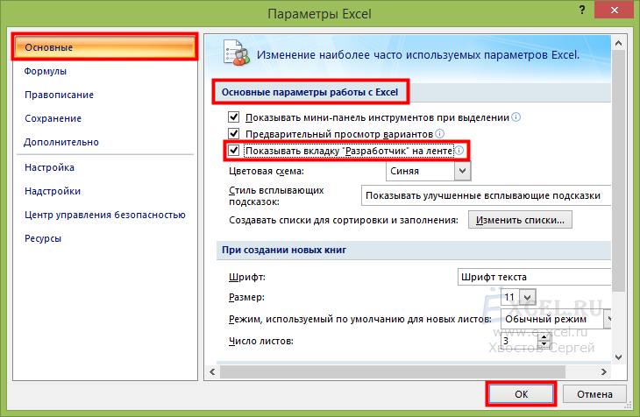Click the 'Создавать списки для сортировки и заполнения:' label

click(344, 220)
